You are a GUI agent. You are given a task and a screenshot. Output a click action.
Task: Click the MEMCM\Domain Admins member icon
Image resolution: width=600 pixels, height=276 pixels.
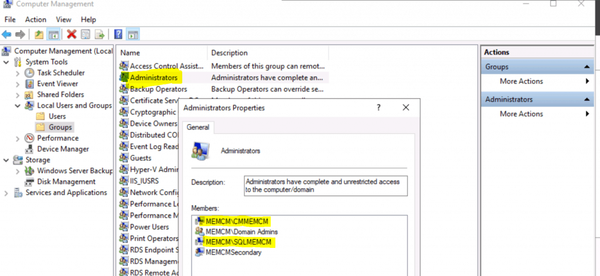click(199, 232)
